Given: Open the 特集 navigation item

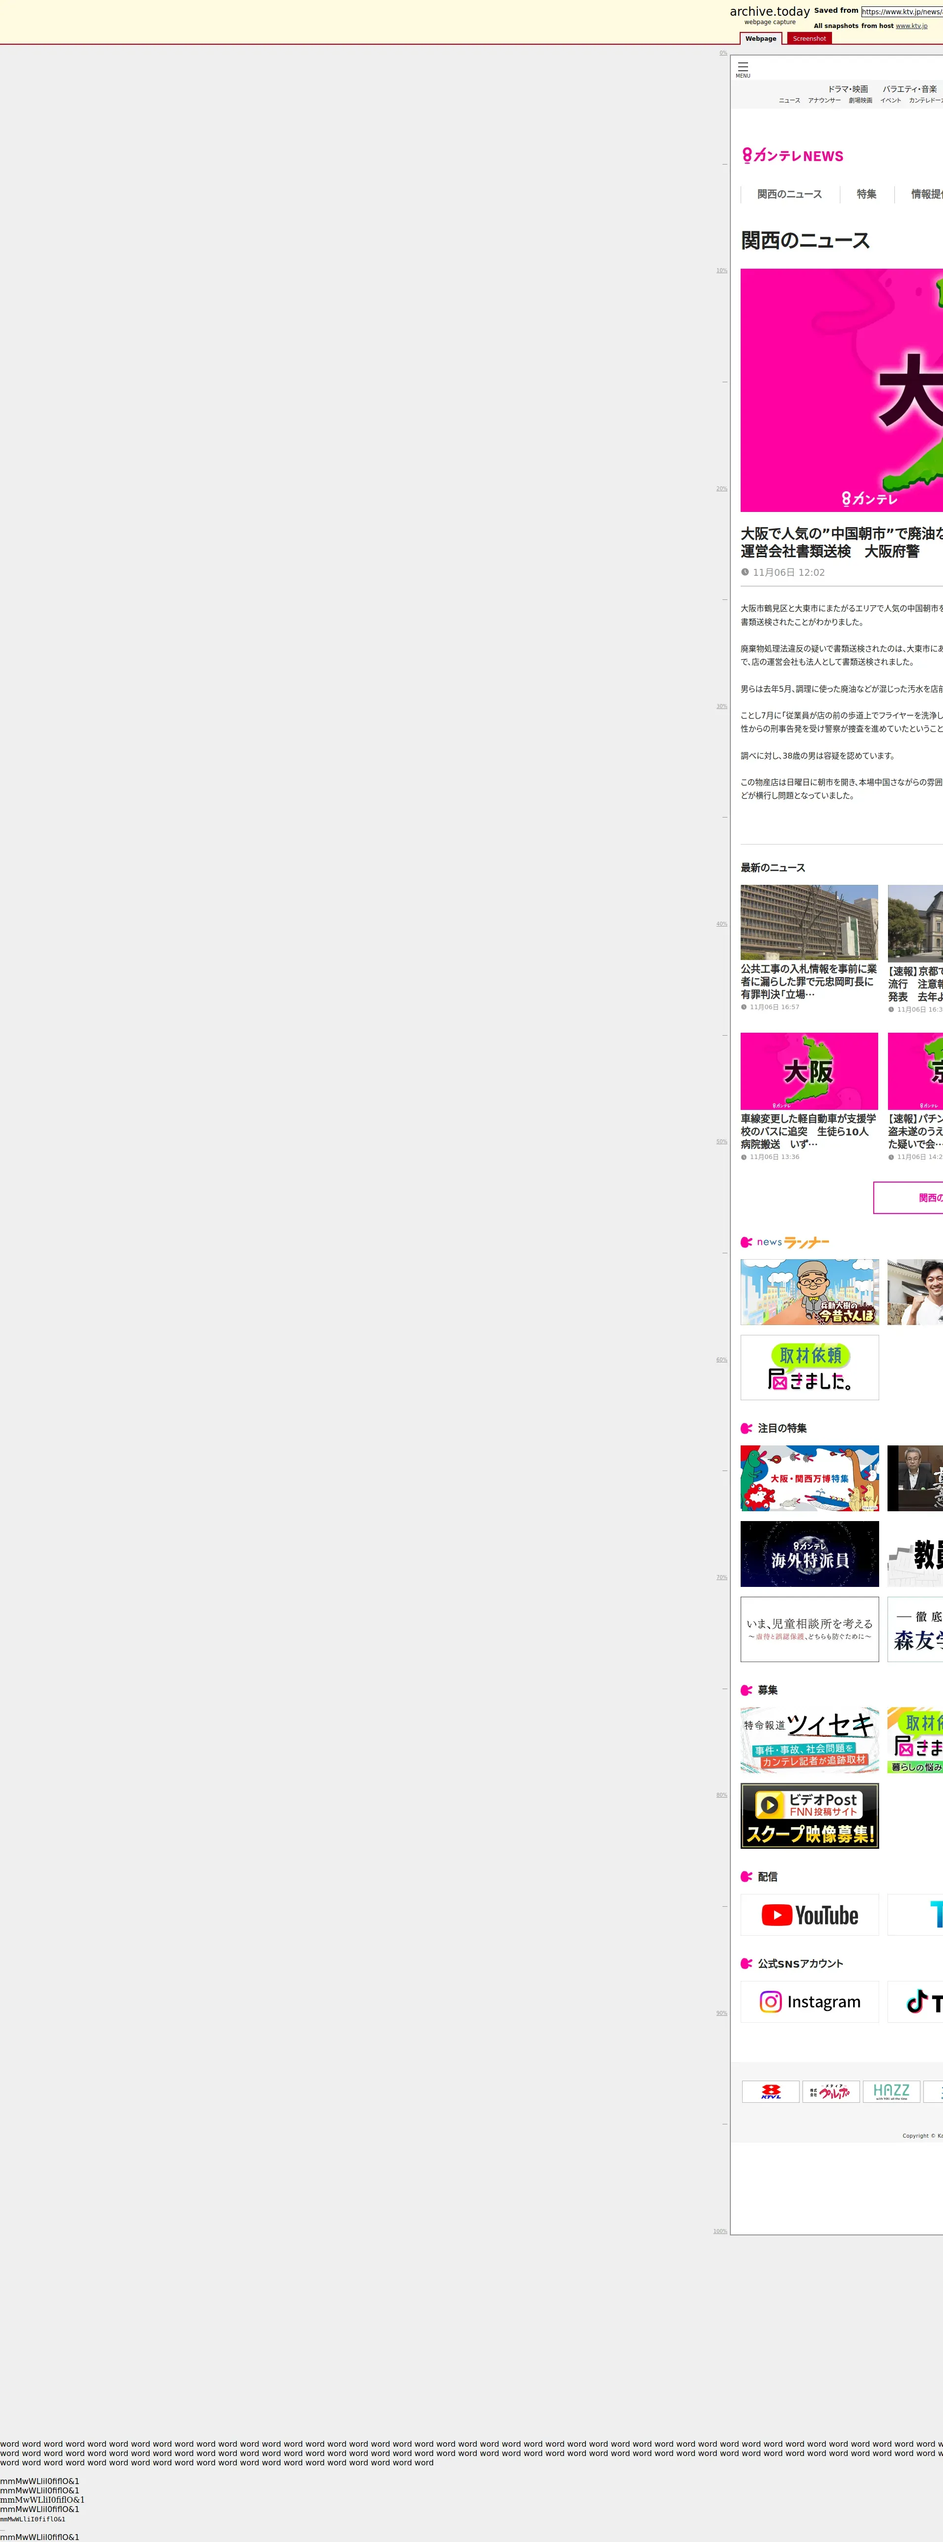Looking at the screenshot, I should [x=866, y=195].
